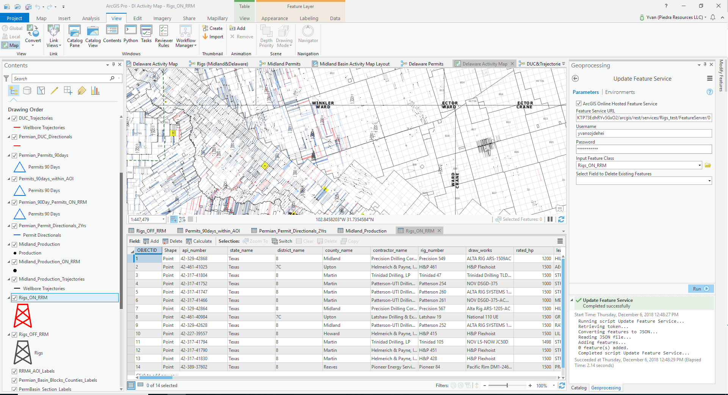Expand the Input Feature Class dropdown

699,165
